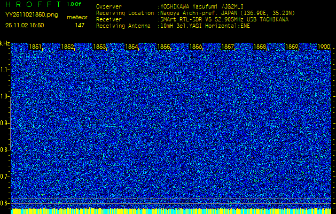Click the meteor count value 147
The image size is (336, 214).
coord(80,25)
